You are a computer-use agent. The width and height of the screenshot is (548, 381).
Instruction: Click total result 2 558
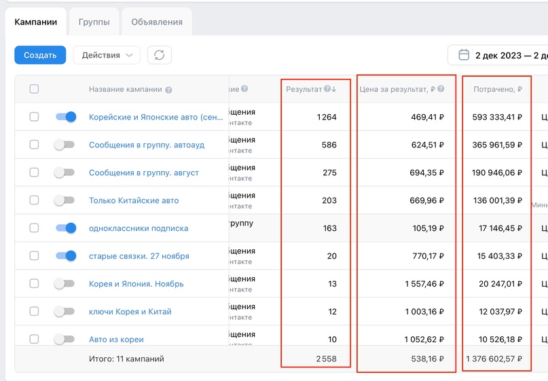tap(326, 359)
